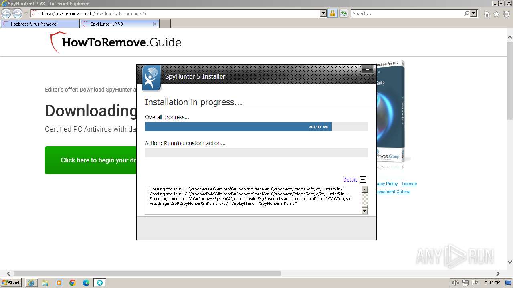This screenshot has height=288, width=513.
Task: Click the HowToRemove.Guide logo
Action: point(115,42)
